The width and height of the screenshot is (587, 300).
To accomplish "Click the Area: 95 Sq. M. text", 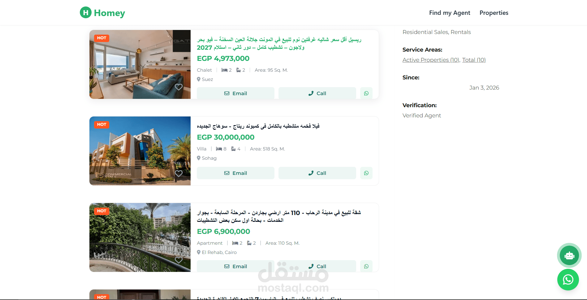I will [x=271, y=70].
